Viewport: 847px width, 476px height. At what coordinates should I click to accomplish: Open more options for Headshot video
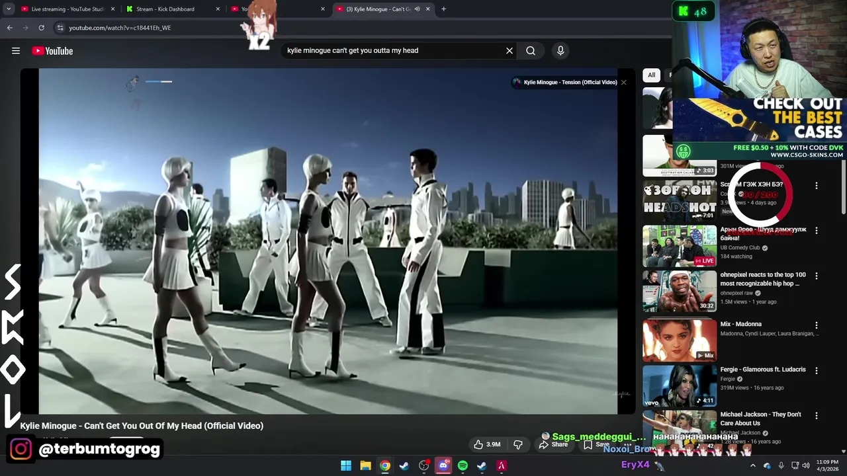click(x=817, y=186)
